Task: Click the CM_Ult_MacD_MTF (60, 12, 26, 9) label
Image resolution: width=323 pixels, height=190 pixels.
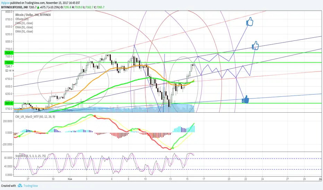Action: [x=35, y=117]
